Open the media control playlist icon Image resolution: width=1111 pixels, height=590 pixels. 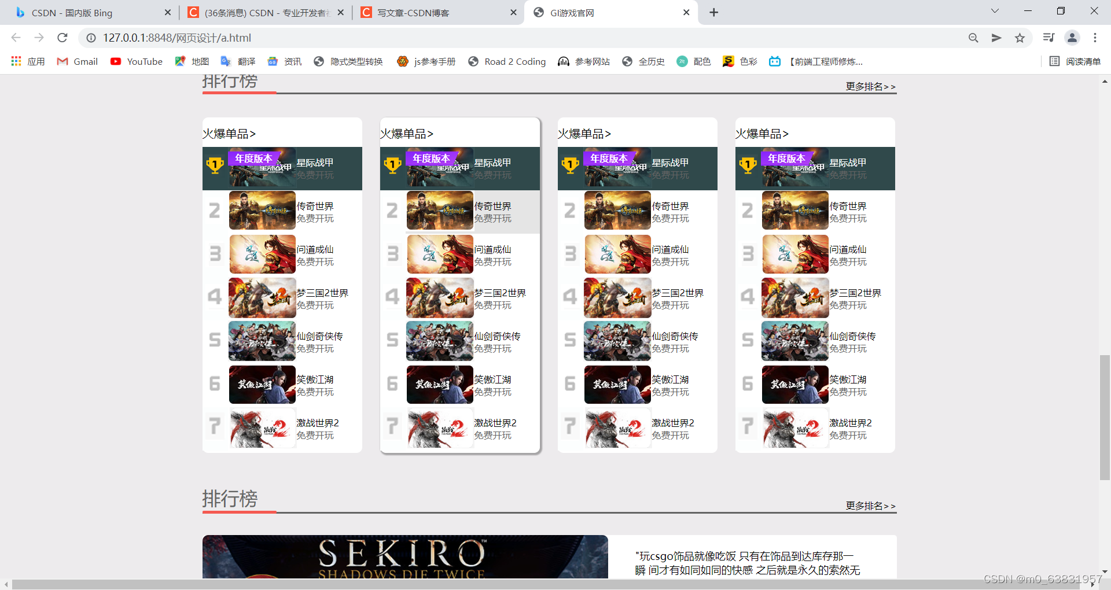[x=1049, y=38]
